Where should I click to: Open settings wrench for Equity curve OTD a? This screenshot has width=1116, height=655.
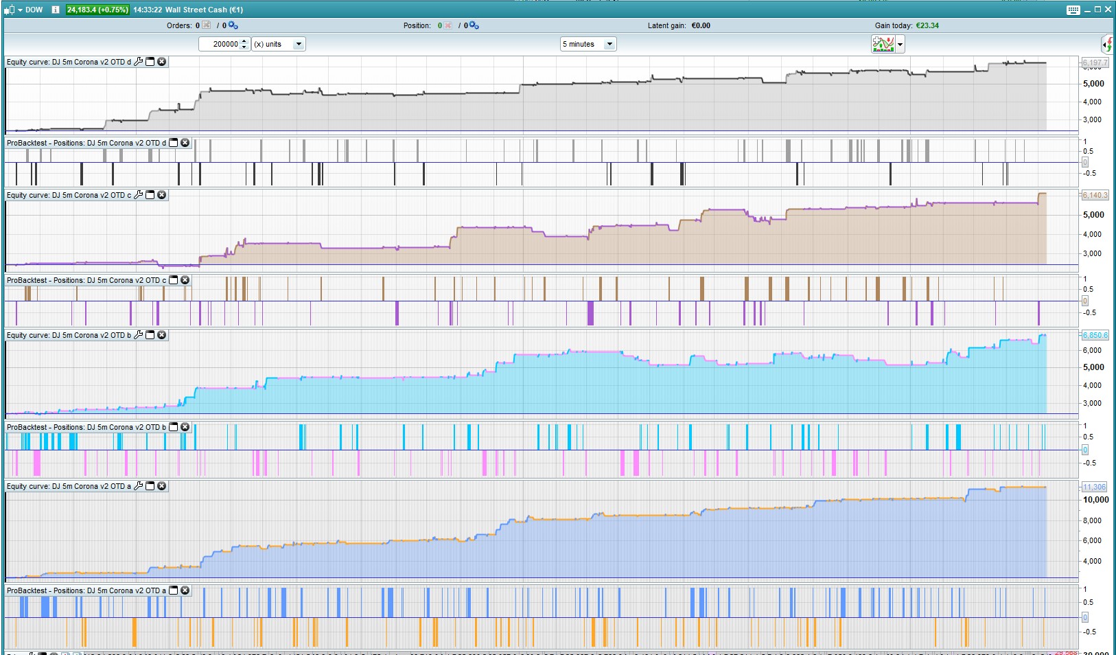(x=139, y=486)
